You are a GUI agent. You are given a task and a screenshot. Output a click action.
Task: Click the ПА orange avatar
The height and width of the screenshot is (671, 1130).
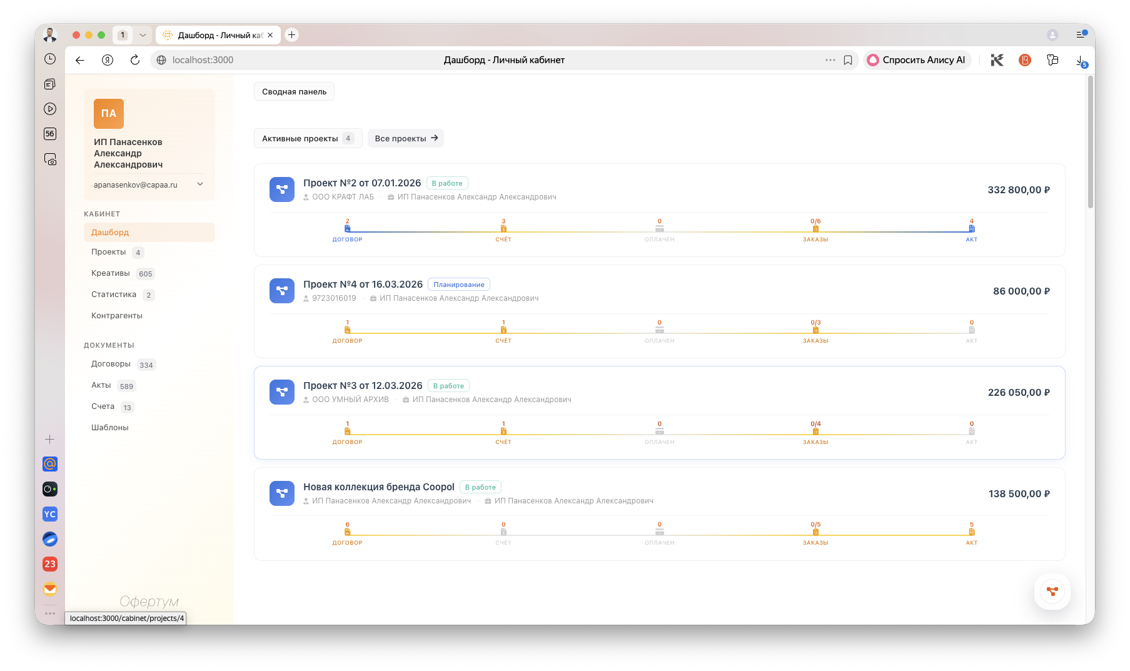click(x=109, y=114)
